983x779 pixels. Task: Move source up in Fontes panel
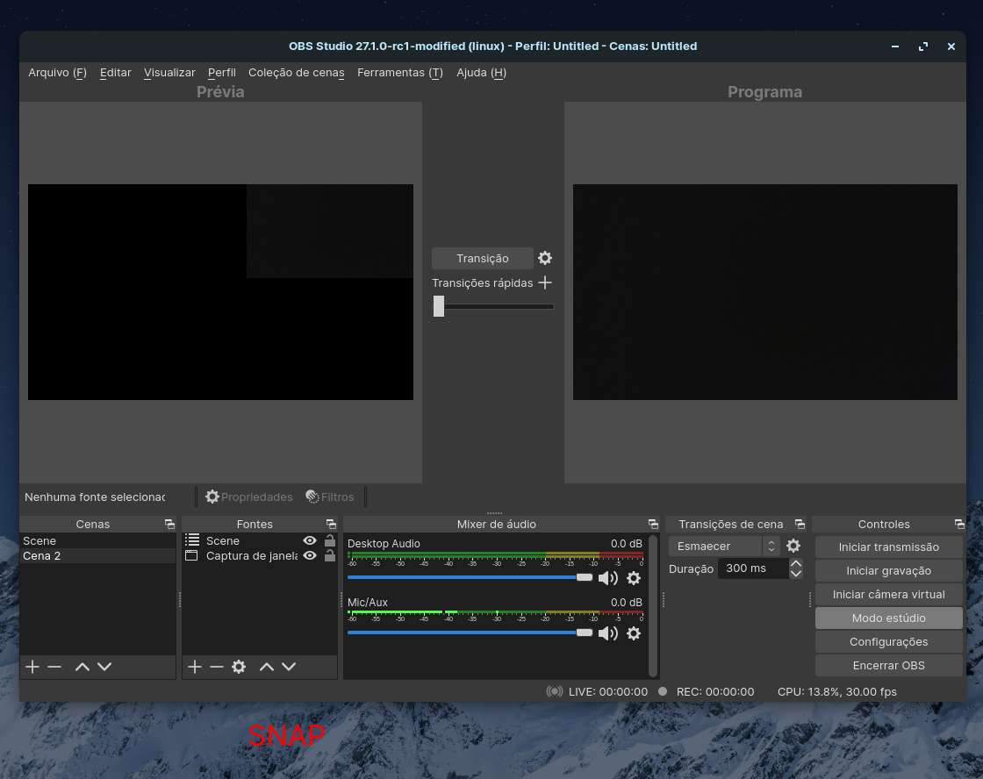pyautogui.click(x=267, y=667)
